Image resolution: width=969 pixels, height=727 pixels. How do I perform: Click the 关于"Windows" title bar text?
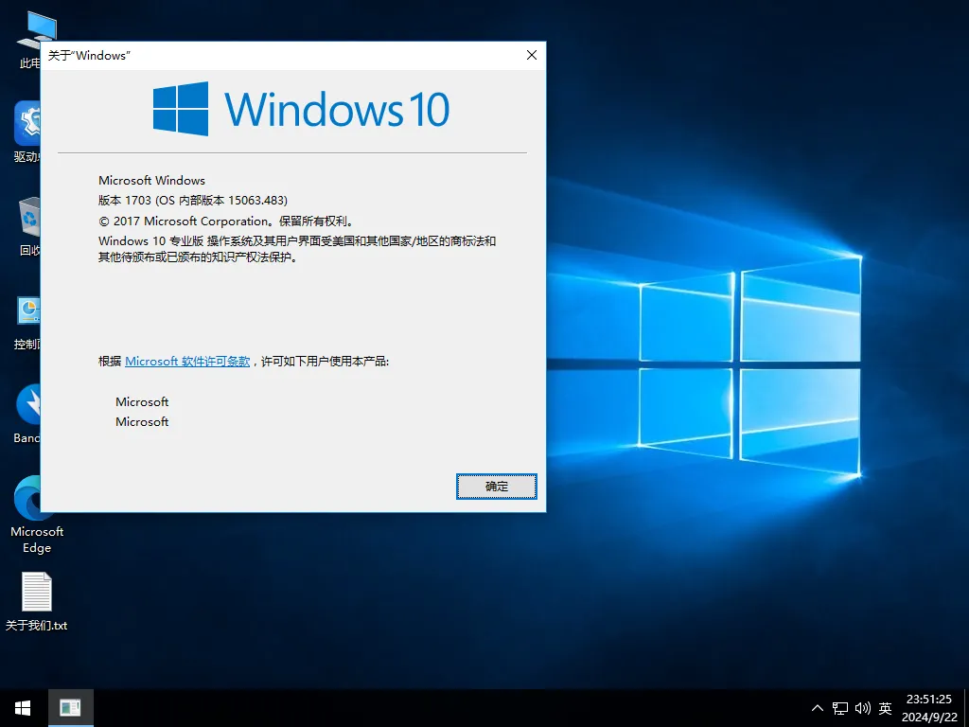pyautogui.click(x=87, y=55)
